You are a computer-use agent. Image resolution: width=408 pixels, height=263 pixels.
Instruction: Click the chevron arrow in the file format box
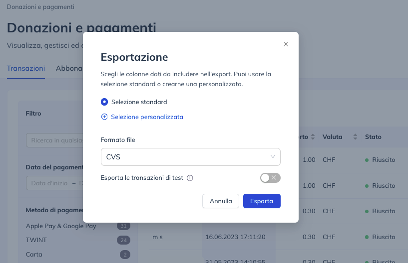click(x=273, y=156)
